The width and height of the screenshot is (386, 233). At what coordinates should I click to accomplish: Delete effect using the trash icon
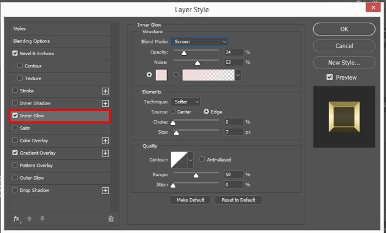pyautogui.click(x=111, y=218)
